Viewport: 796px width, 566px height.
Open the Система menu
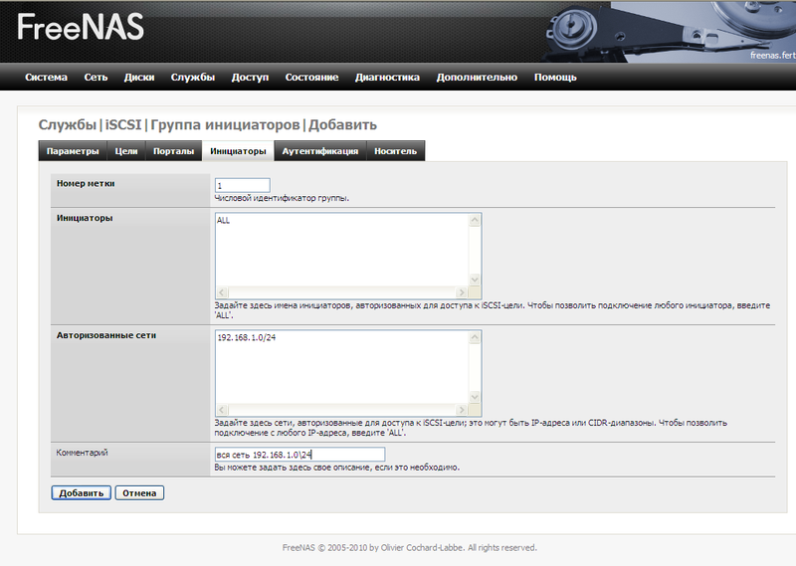pyautogui.click(x=46, y=78)
